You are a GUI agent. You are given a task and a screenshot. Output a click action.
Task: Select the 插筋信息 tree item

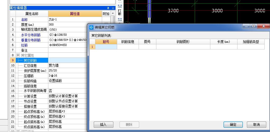pos(30,86)
